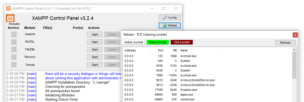Screen dimensions: 304x102
Task: Refresh the Netstat socket list
Action: 285,43
